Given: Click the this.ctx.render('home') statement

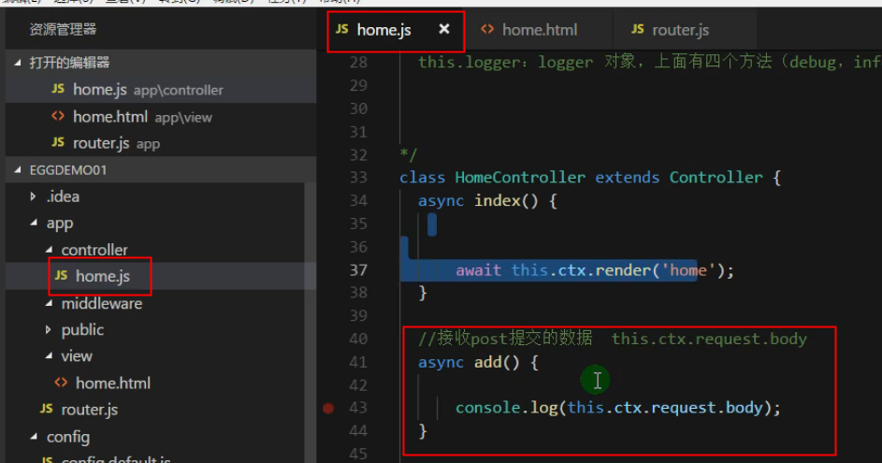Looking at the screenshot, I should pos(595,270).
